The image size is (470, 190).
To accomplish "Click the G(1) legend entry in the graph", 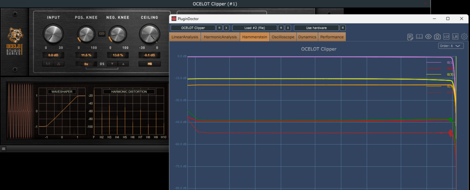I will point(439,62).
